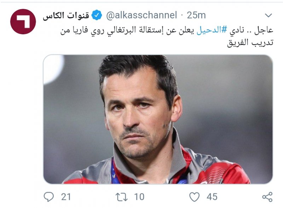283x208 pixels.
Task: Click the man's face in the photo
Action: (x=138, y=116)
